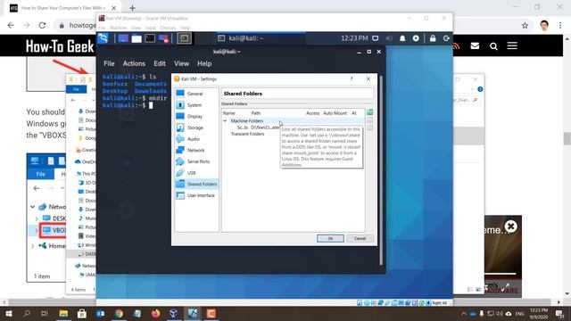Open VirtualBox cube icon on taskbar
571x321 pixels.
pos(174,313)
